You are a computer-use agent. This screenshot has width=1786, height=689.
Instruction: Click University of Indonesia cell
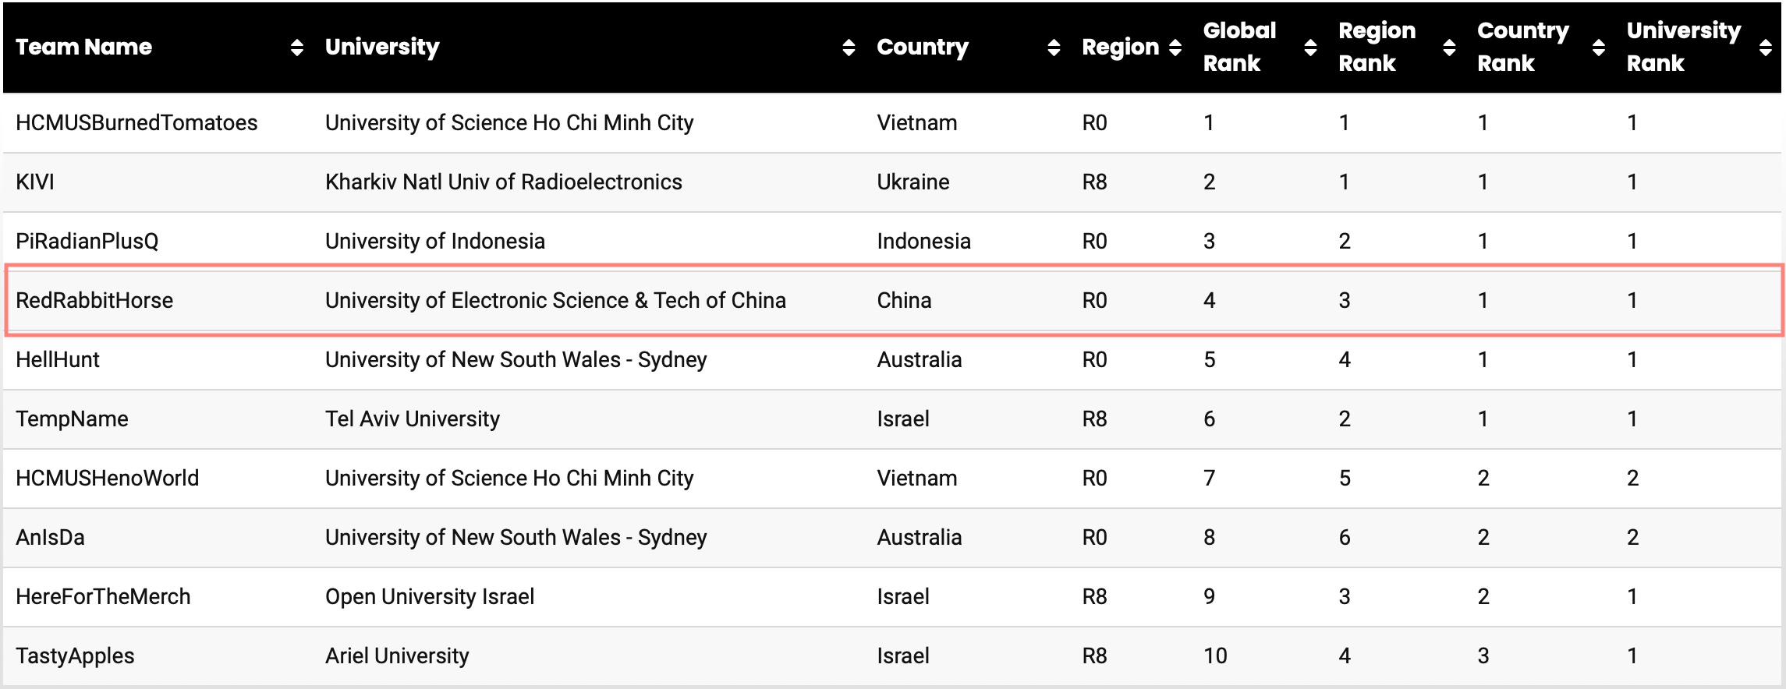[x=435, y=242]
